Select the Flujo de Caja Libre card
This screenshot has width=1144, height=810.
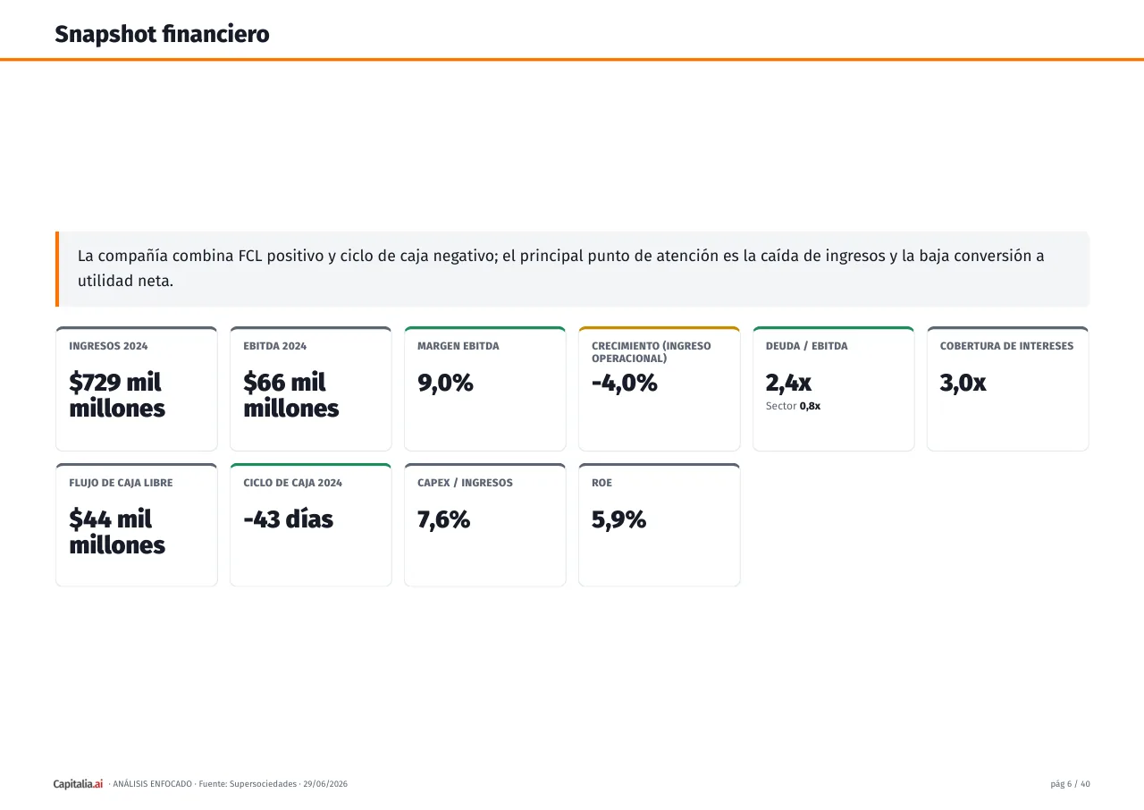tap(137, 525)
